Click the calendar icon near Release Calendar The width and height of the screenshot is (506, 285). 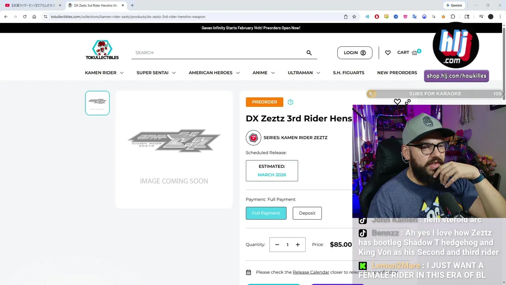tap(248, 272)
